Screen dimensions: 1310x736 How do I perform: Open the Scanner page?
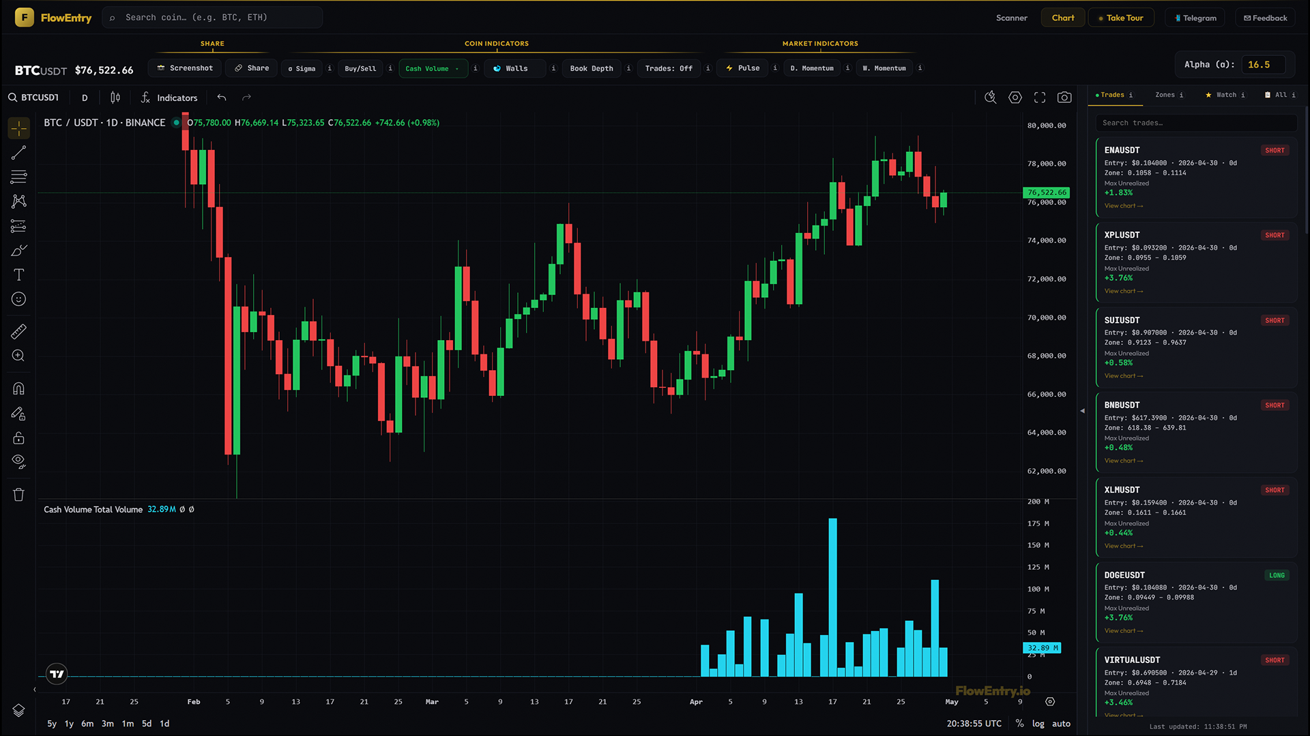point(1011,18)
